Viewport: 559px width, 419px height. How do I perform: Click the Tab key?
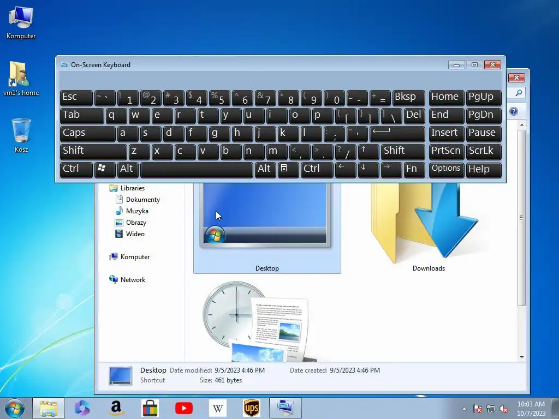point(82,116)
